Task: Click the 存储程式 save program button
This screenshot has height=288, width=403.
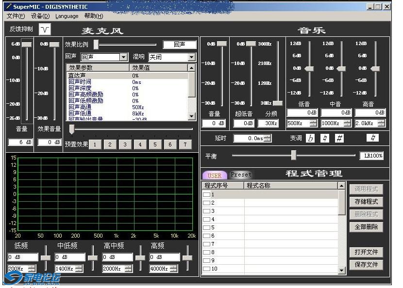Action: [x=366, y=202]
